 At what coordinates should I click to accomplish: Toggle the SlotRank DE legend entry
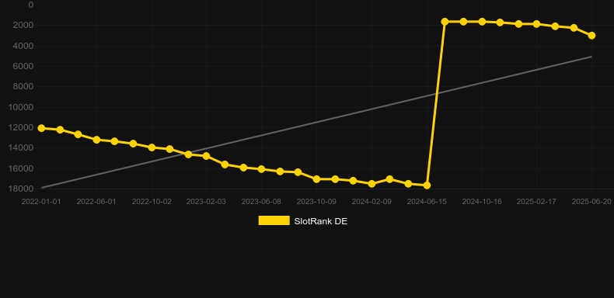pos(302,221)
